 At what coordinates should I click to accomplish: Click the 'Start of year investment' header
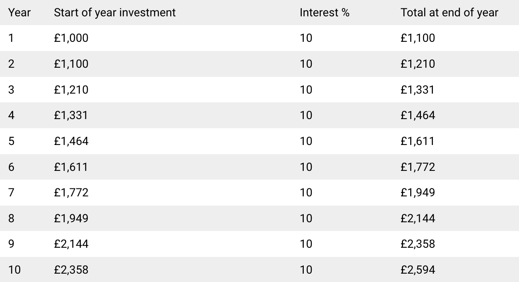(115, 12)
